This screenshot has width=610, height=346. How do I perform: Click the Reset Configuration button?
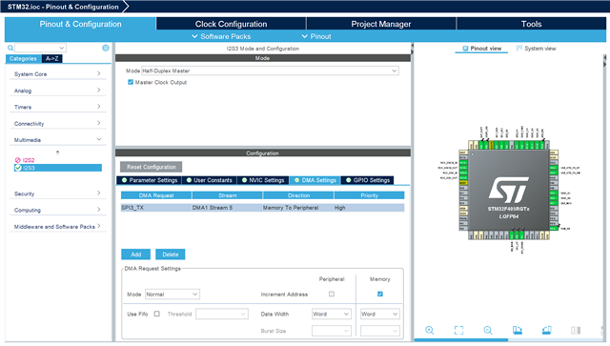151,167
